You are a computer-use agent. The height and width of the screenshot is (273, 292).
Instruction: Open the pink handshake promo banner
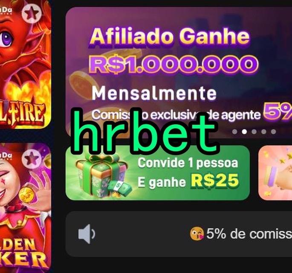(275, 173)
